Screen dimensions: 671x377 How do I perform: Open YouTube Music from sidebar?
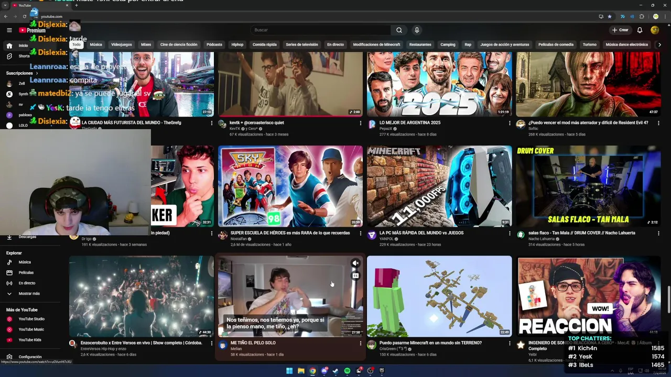[x=31, y=329]
